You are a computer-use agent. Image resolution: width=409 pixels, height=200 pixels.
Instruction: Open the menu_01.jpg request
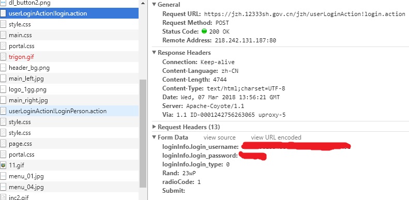(x=69, y=176)
